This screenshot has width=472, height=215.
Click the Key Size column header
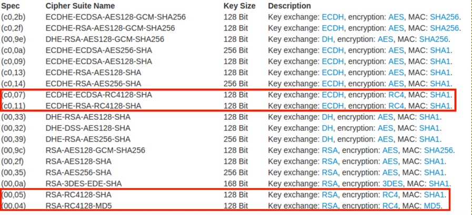239,6
